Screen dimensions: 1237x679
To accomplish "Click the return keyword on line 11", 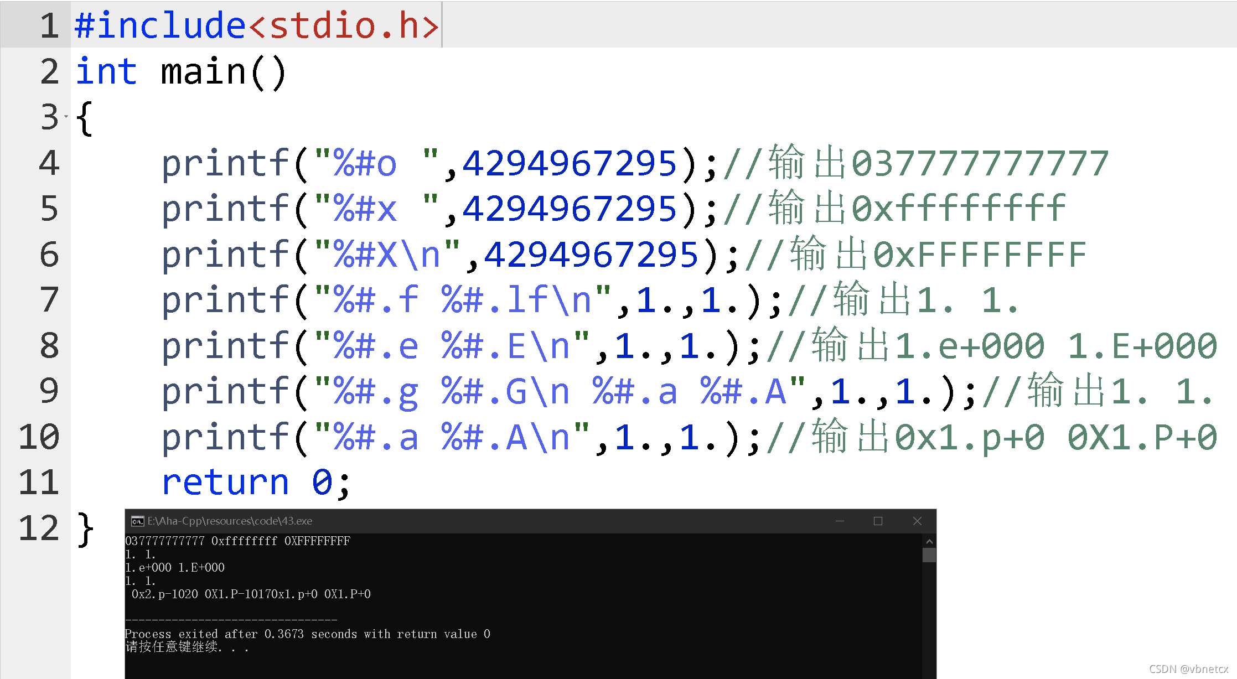I will point(225,483).
